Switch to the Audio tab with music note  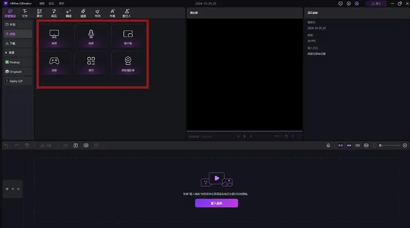coord(54,13)
